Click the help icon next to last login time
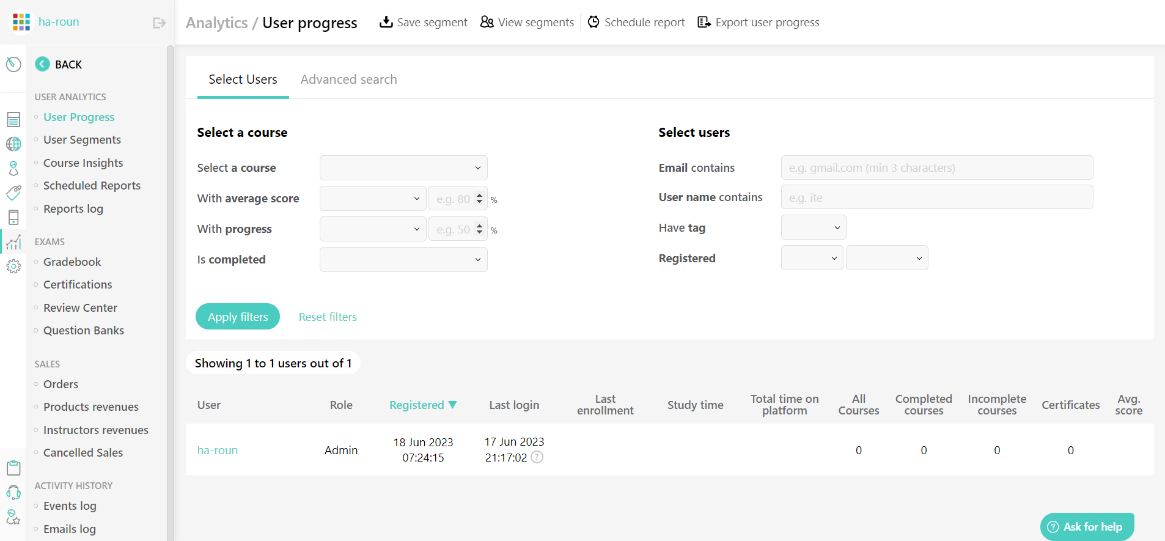Viewport: 1165px width, 541px height. [537, 457]
